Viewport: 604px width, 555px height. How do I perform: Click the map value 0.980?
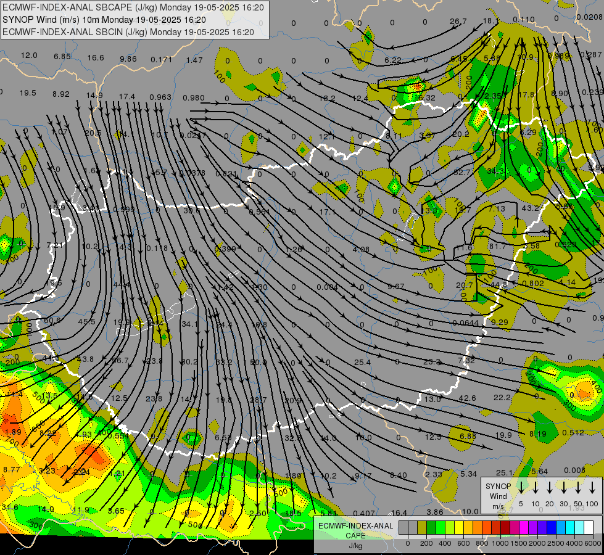tap(193, 98)
